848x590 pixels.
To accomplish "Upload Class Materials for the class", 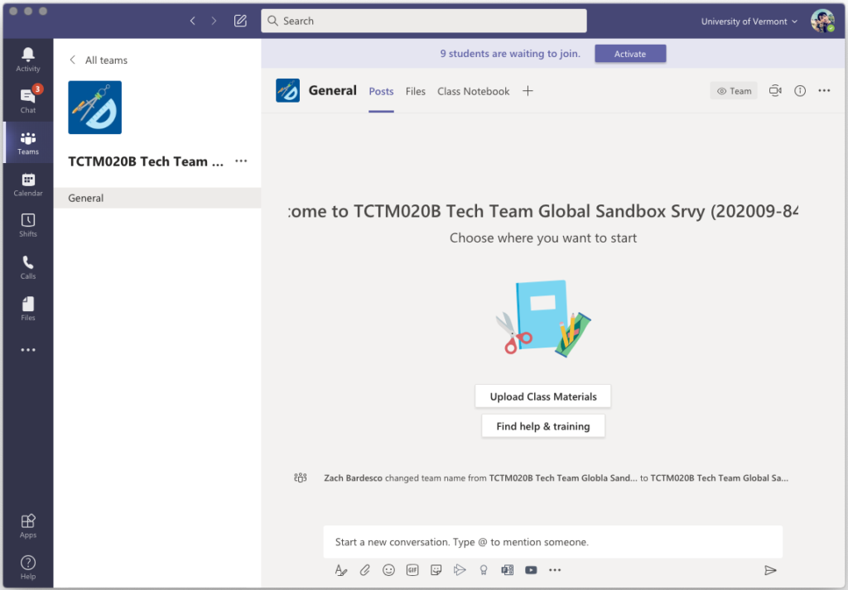I will point(542,396).
